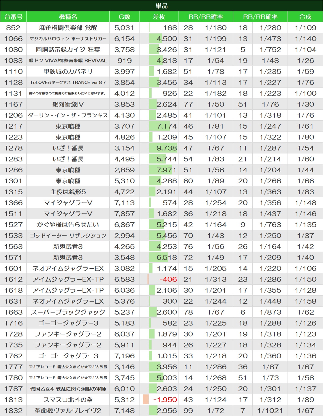Select 東京喰種 in row 1223

(68, 137)
